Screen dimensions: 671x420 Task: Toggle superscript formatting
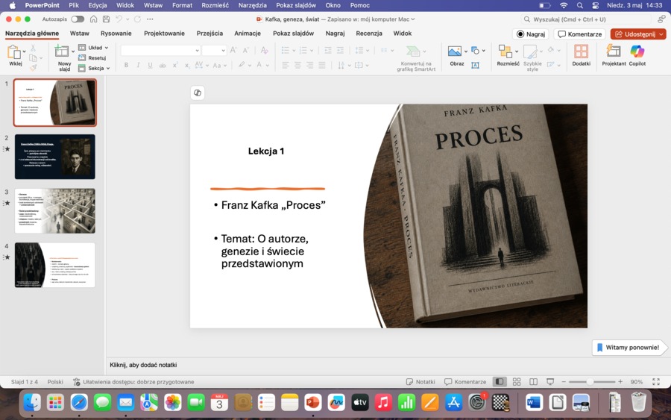[174, 65]
